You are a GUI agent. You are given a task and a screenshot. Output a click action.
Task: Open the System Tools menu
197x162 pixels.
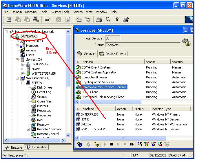[60, 12]
